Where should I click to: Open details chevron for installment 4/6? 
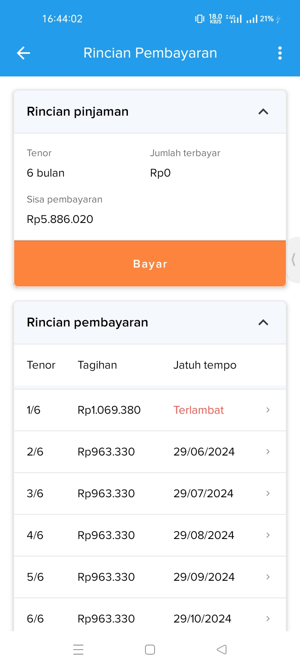(268, 535)
